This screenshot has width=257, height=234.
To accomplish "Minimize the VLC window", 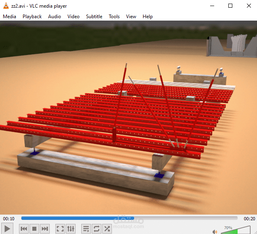I will point(212,6).
